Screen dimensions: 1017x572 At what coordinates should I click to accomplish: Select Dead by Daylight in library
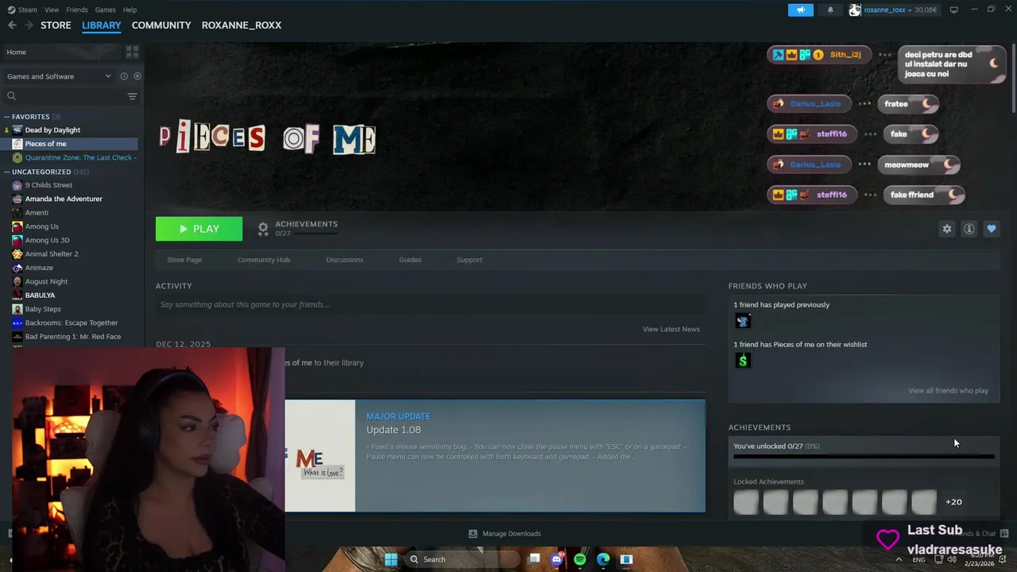point(52,130)
